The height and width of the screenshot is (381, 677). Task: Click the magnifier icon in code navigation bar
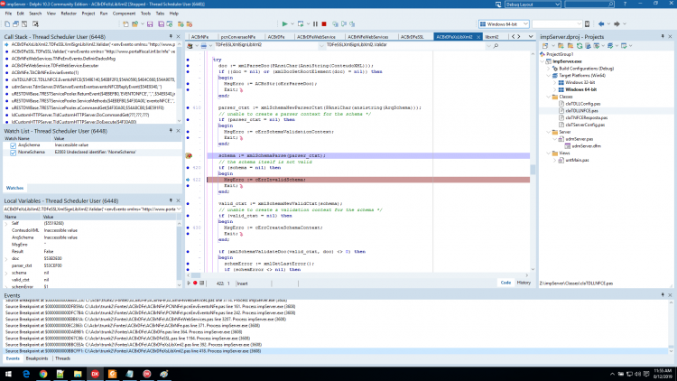[x=496, y=45]
